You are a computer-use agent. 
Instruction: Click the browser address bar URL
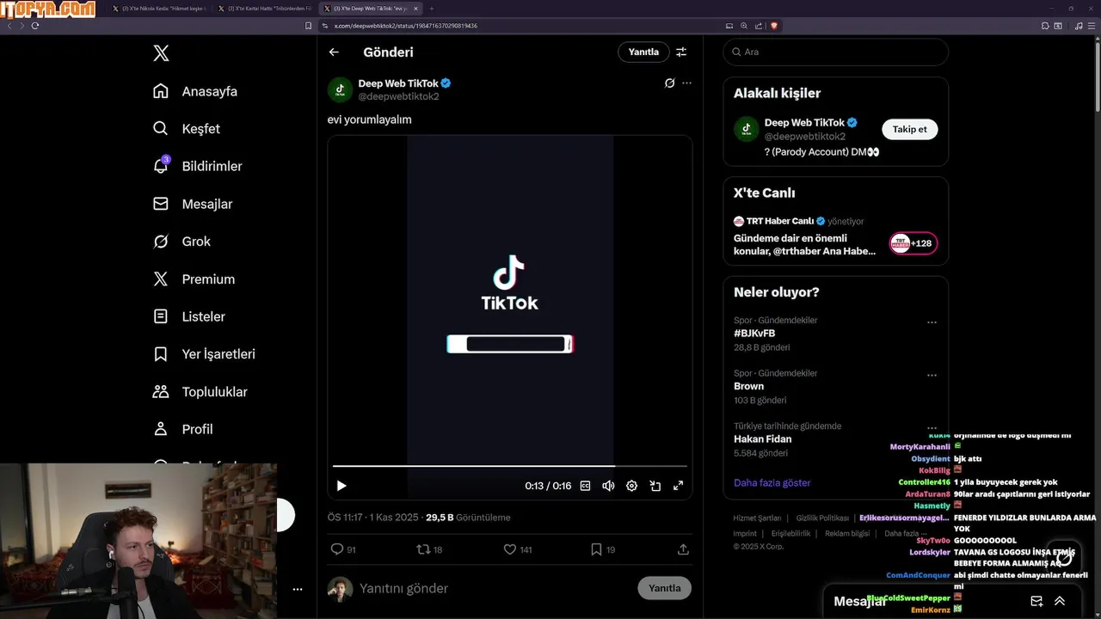pos(406,26)
